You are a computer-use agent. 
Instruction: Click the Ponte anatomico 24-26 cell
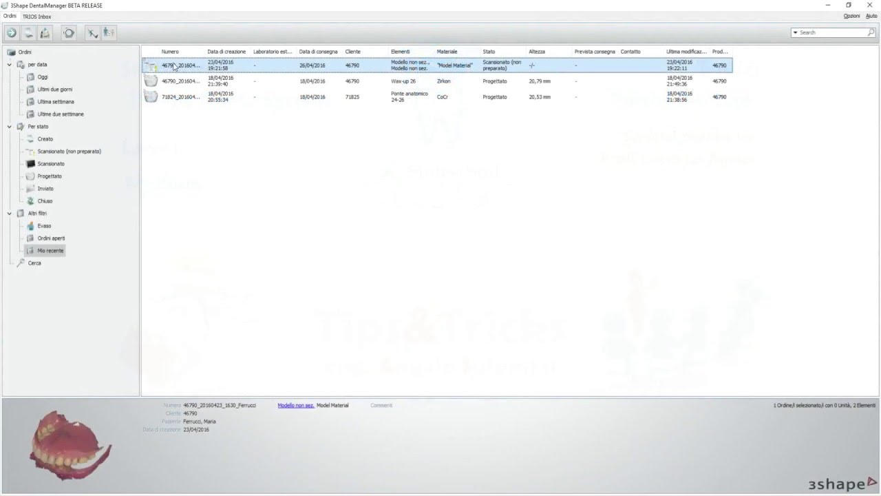(x=410, y=97)
